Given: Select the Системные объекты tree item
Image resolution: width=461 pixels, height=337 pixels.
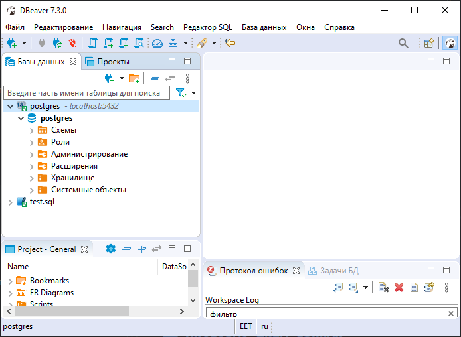Looking at the screenshot, I should click(88, 190).
